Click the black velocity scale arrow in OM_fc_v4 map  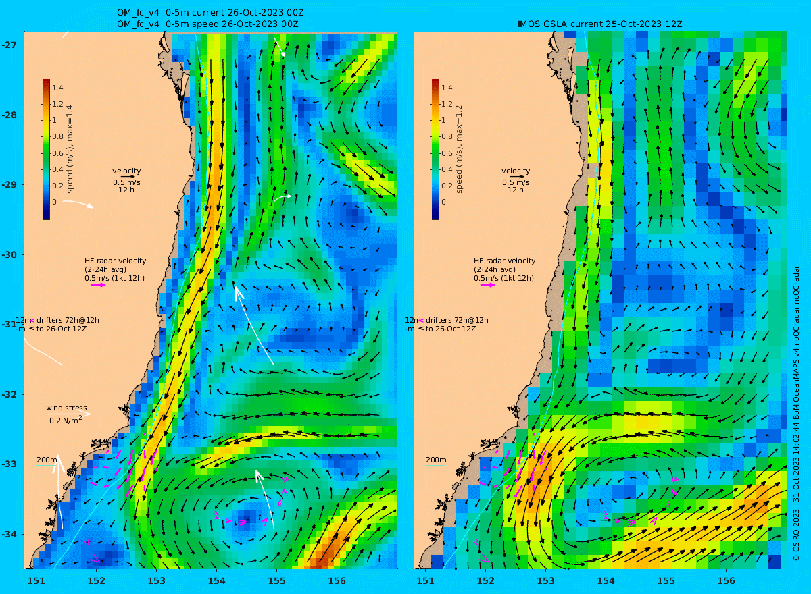pyautogui.click(x=128, y=176)
